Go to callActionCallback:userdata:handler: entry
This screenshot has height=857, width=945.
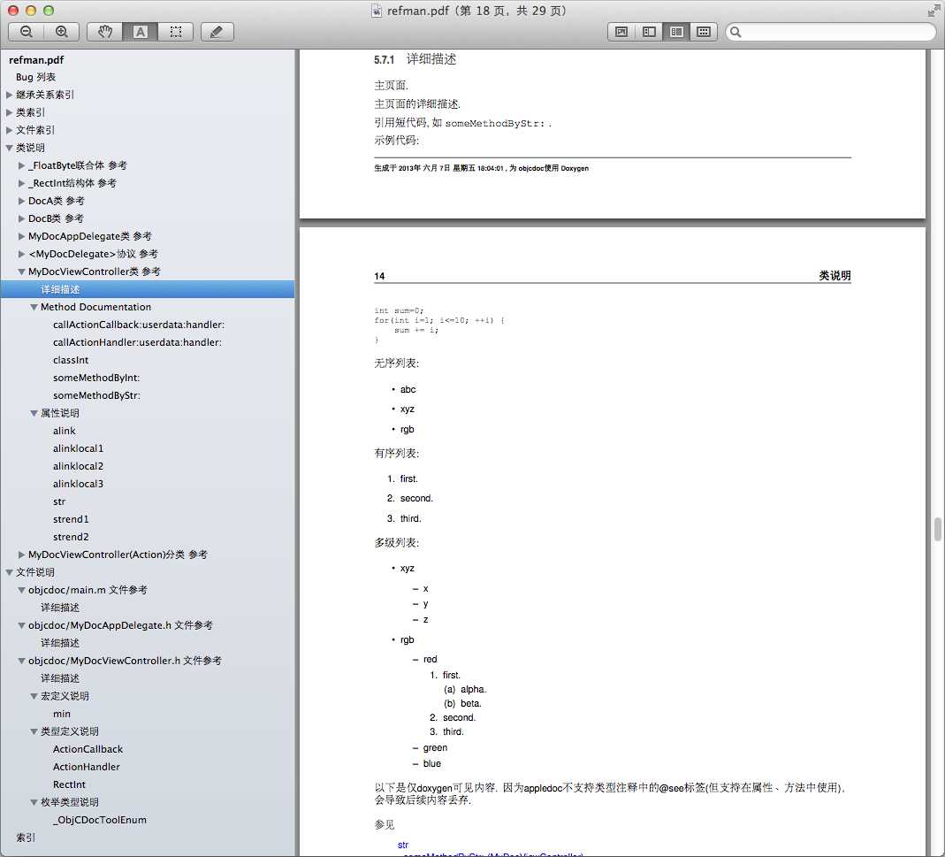coord(139,325)
